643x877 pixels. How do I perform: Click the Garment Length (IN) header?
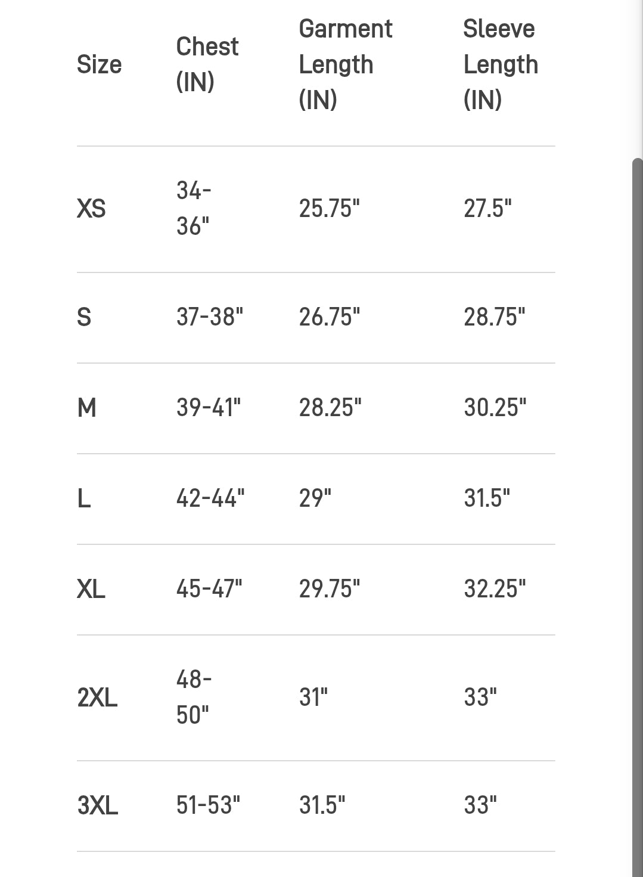(345, 64)
